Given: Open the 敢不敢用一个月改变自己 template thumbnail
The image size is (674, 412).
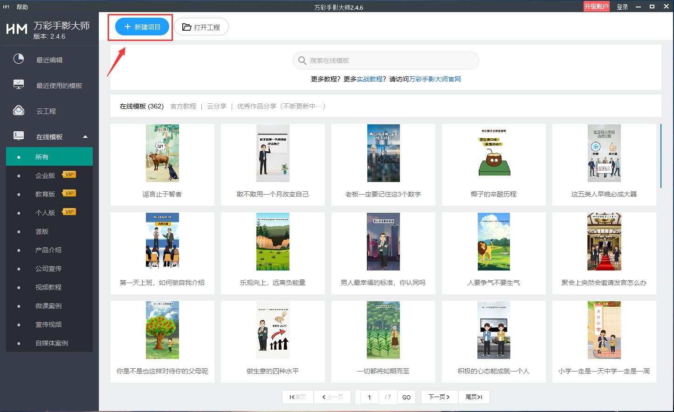Looking at the screenshot, I should click(x=273, y=153).
